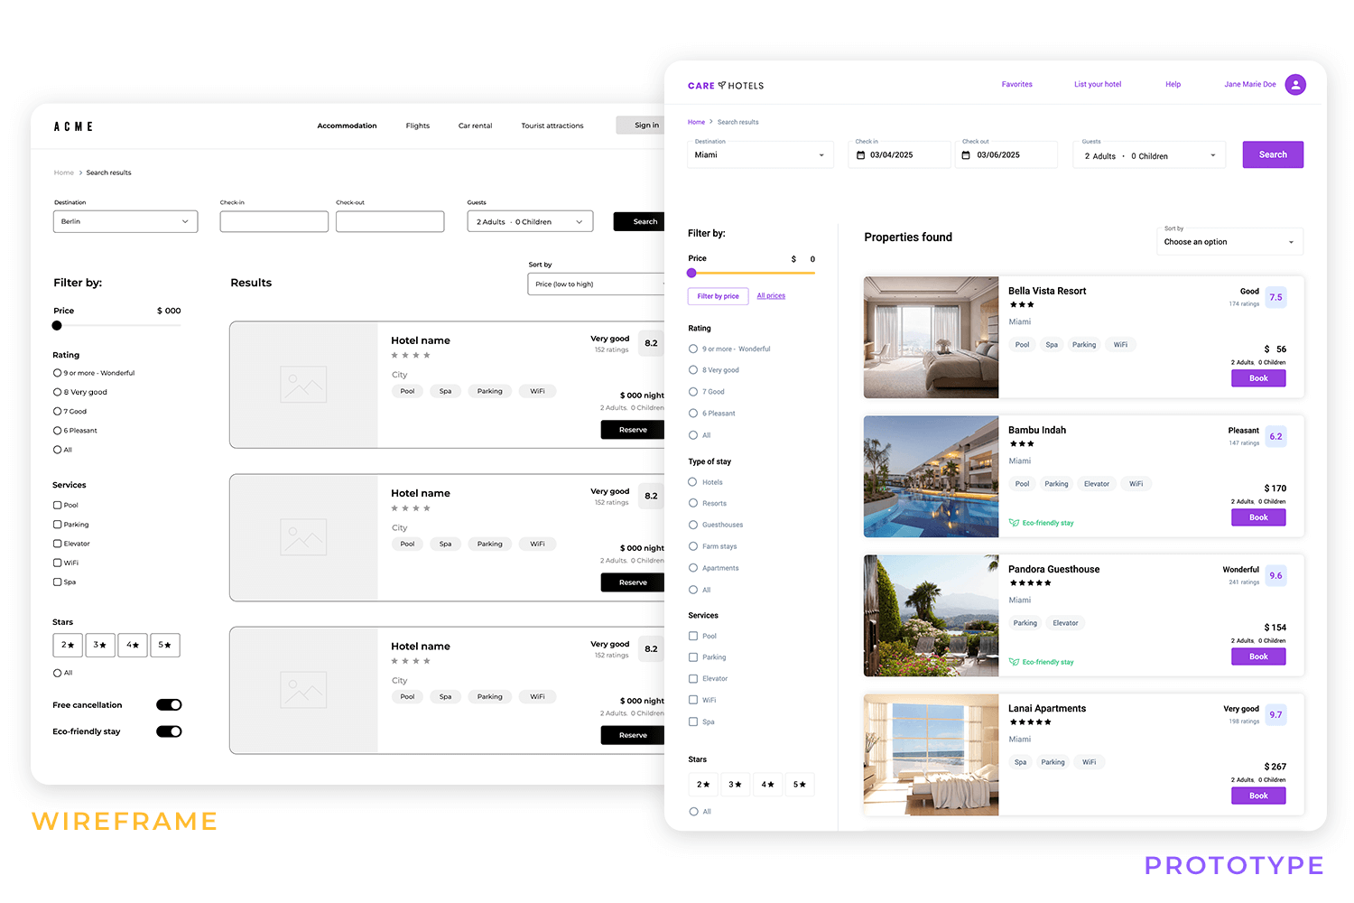Open Bambu Indah pool photo thumbnail
This screenshot has height=903, width=1354.
click(x=931, y=477)
